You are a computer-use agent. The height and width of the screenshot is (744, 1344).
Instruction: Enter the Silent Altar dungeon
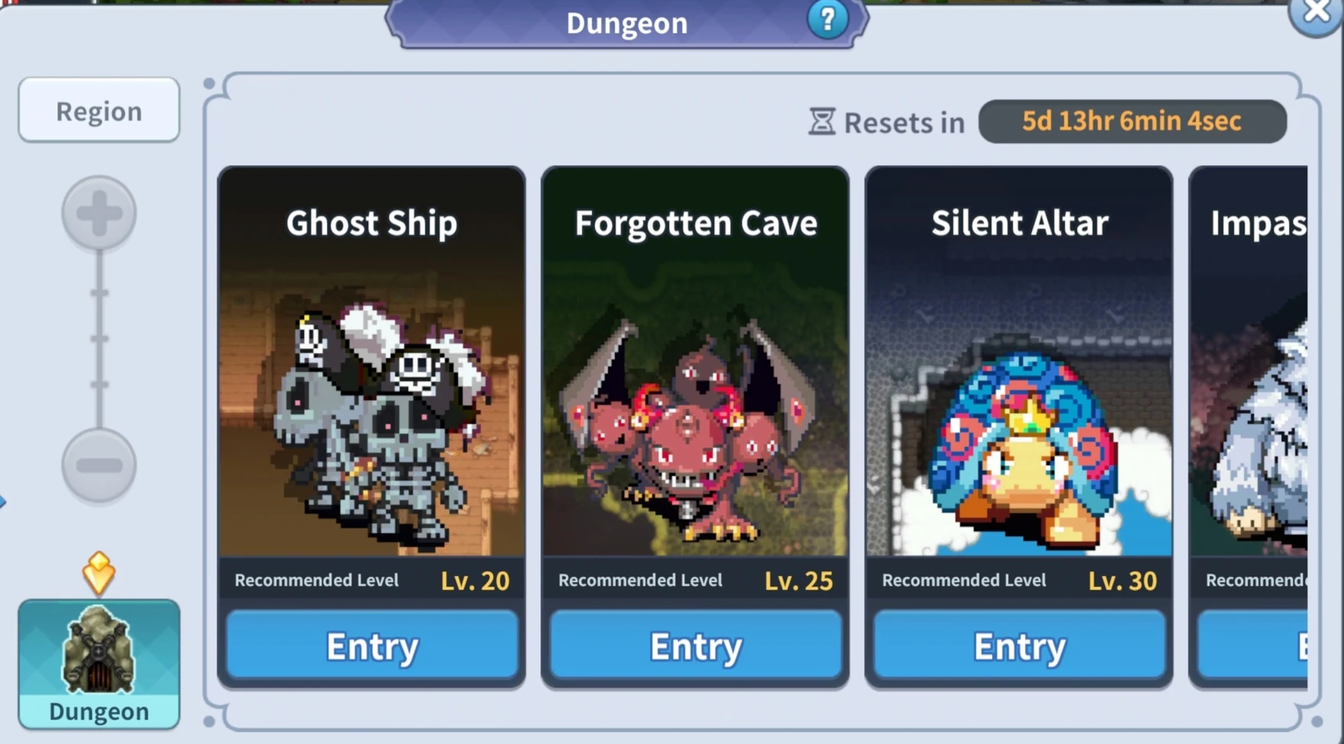pyautogui.click(x=1019, y=646)
